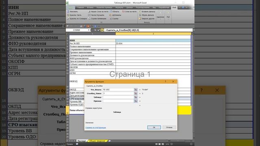Collapse dialog button for Что_Искать field

pyautogui.click(x=136, y=90)
